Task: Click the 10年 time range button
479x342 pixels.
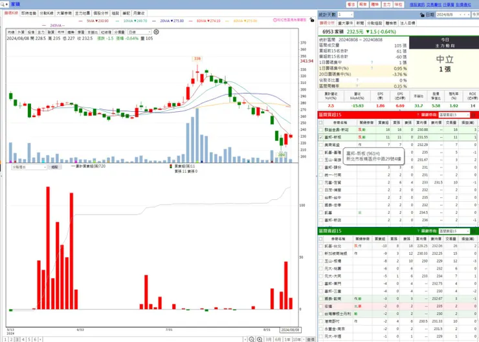Action: (x=297, y=339)
